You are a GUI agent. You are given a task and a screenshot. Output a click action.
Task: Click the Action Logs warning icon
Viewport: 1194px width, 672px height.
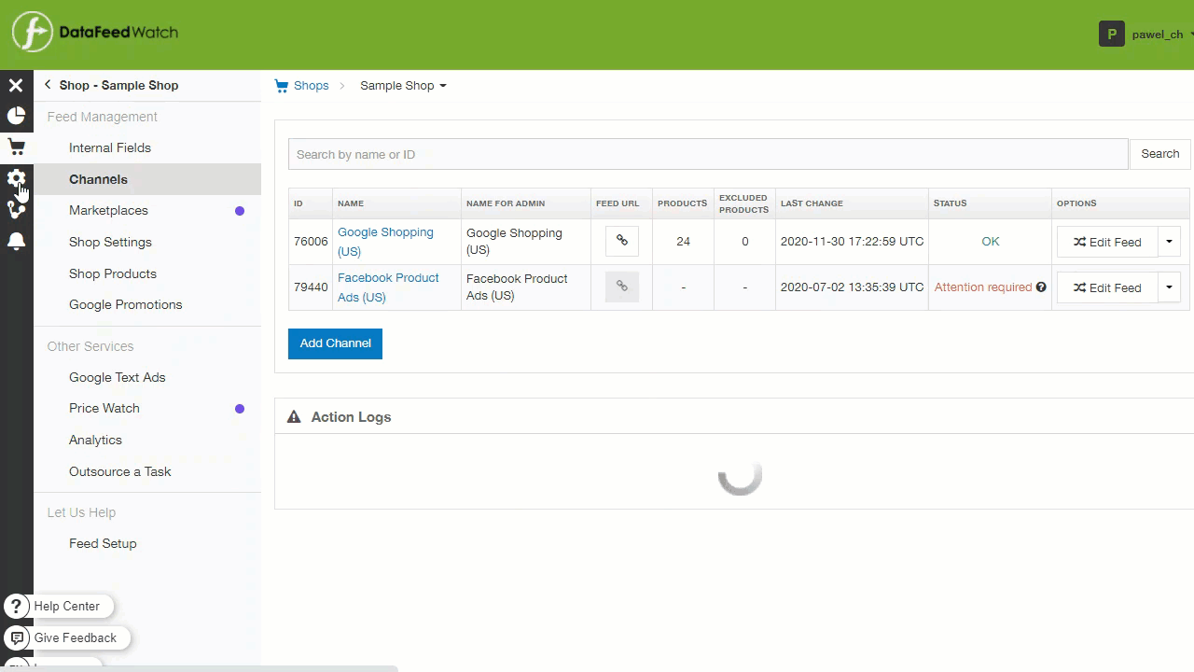click(x=294, y=417)
